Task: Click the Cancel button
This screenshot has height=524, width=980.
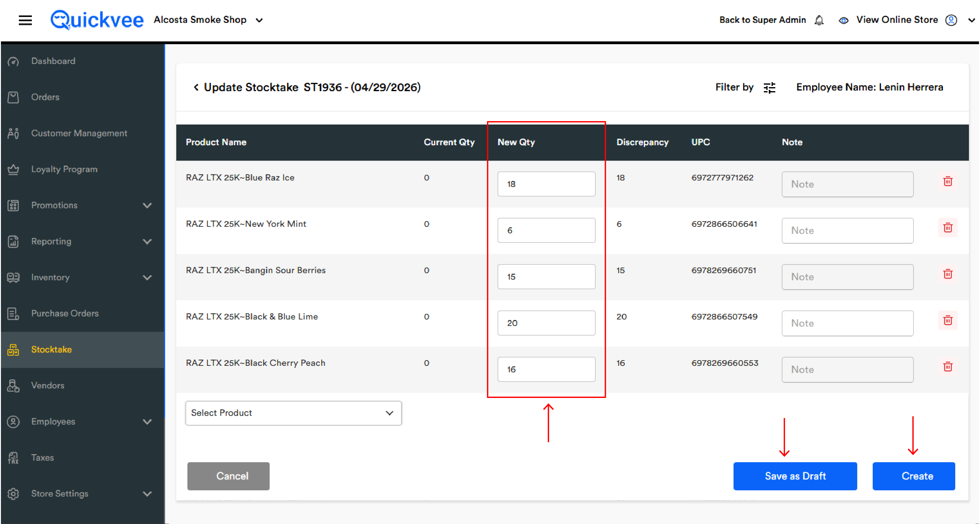Action: point(228,476)
